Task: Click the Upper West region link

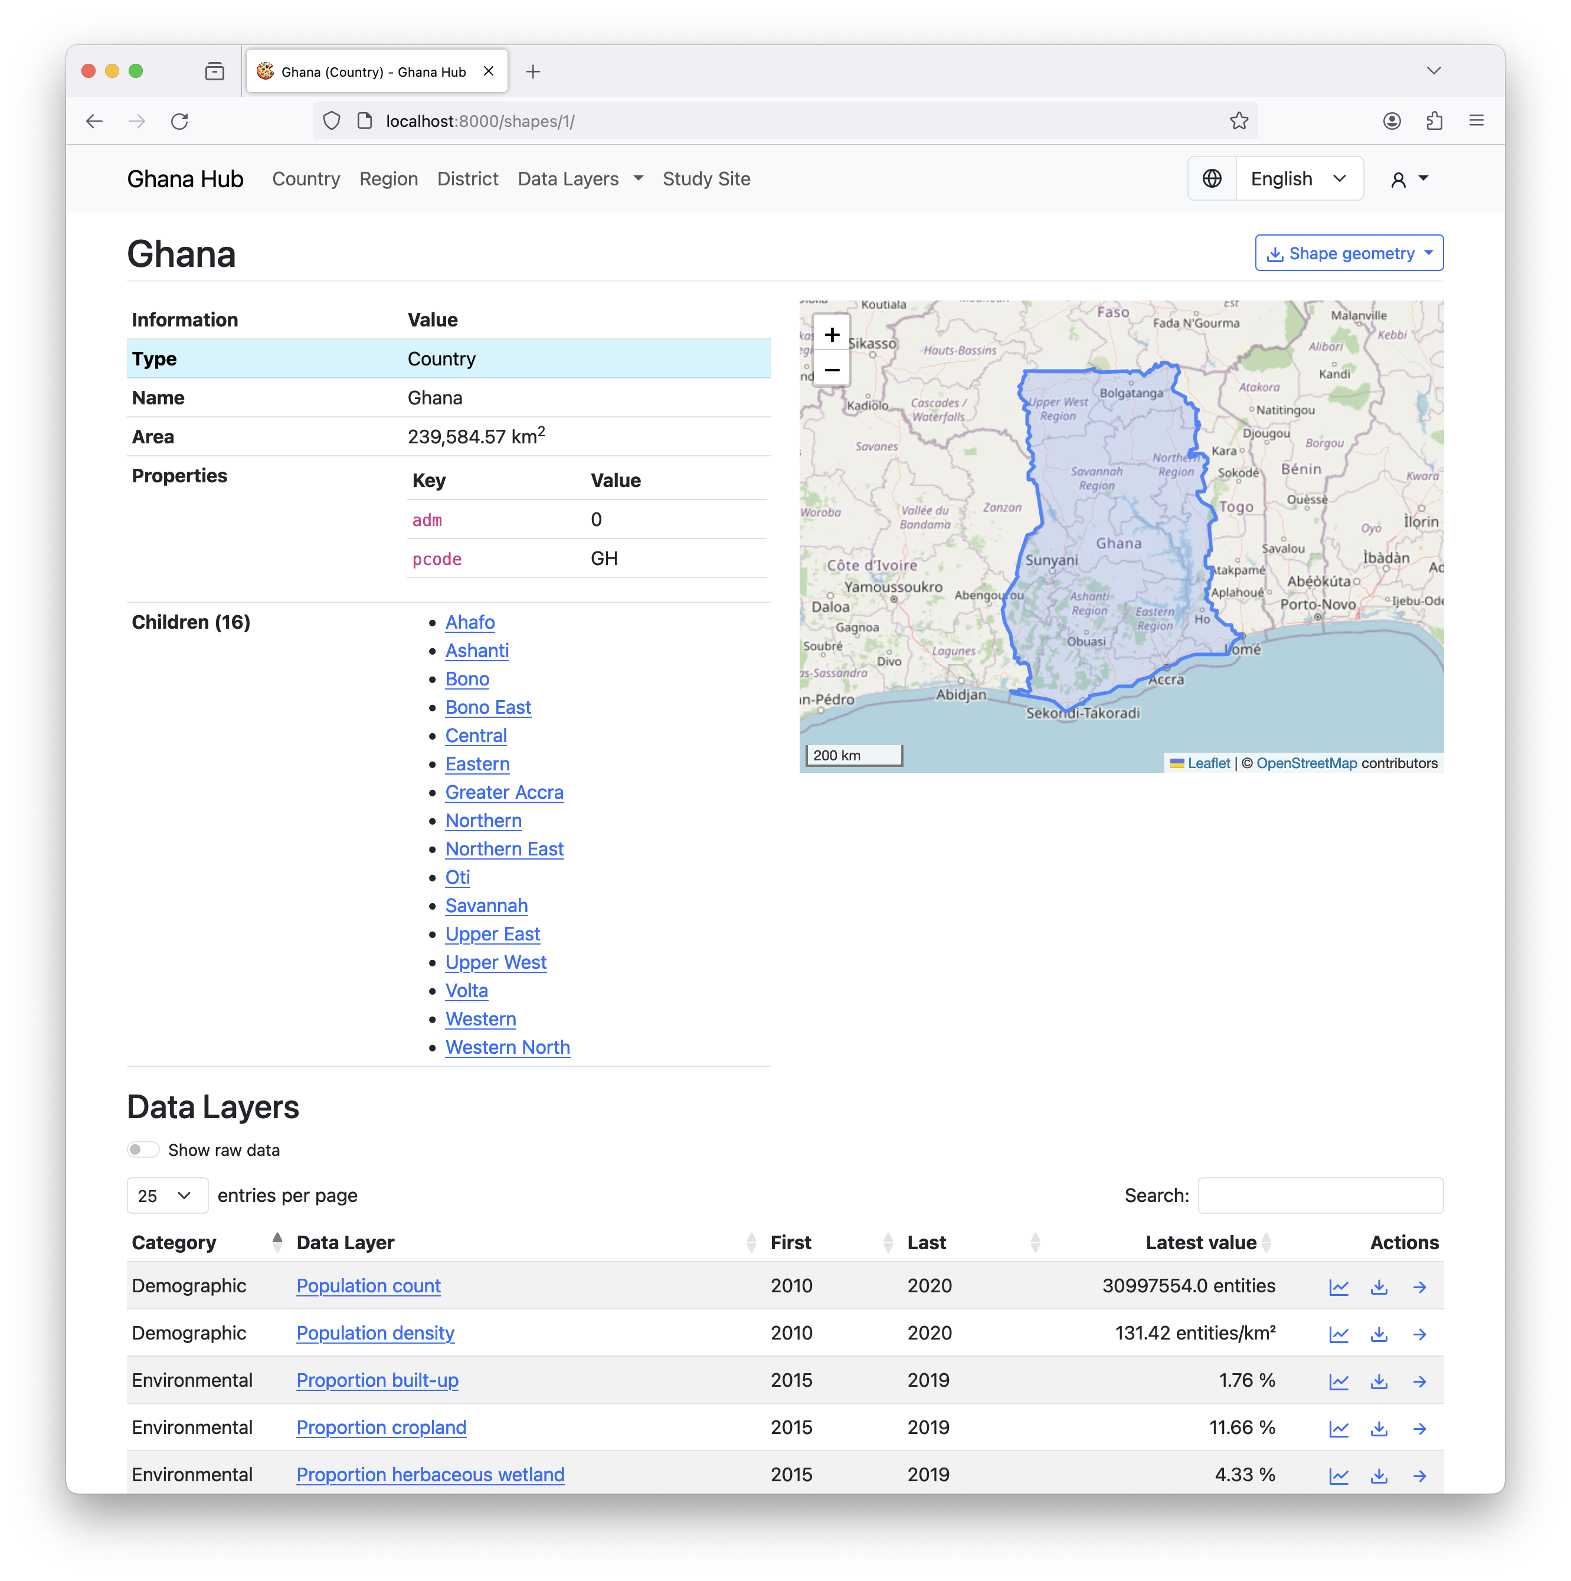Action: (495, 961)
